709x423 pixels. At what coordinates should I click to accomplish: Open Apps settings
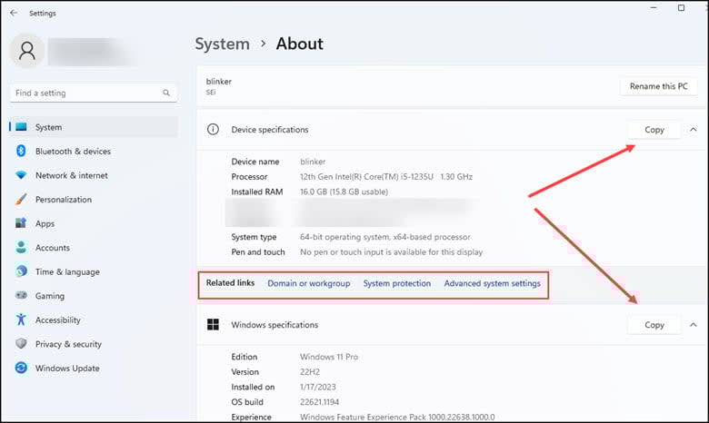[x=94, y=223]
